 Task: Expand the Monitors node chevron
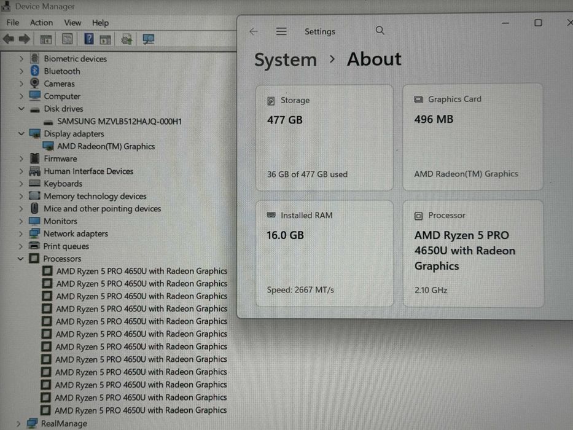click(20, 221)
